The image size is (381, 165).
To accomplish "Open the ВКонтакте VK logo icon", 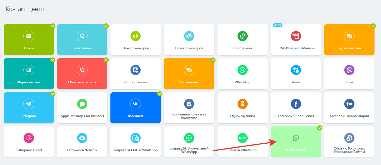I will (x=136, y=104).
